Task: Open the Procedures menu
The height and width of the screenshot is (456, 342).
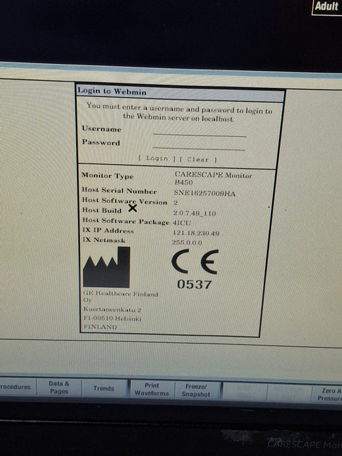Action: tap(18, 387)
